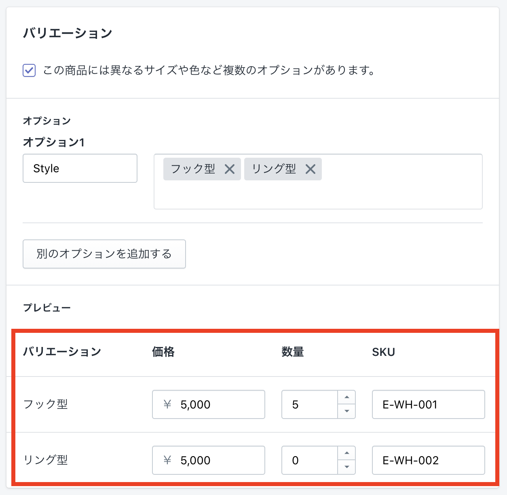Remove the リング型 tag
This screenshot has width=507, height=495.
311,169
